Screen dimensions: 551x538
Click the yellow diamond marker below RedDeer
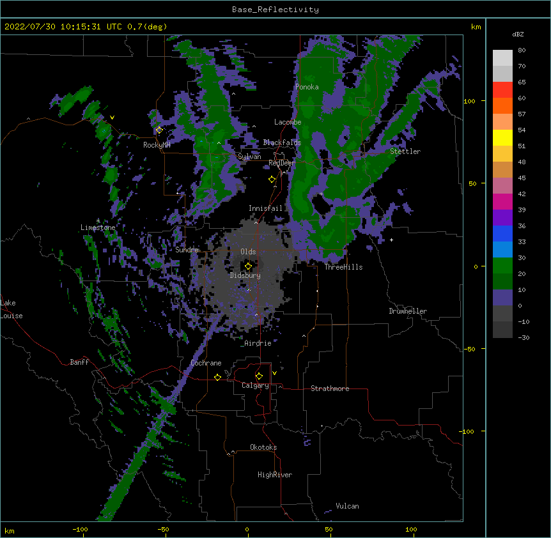tap(272, 180)
